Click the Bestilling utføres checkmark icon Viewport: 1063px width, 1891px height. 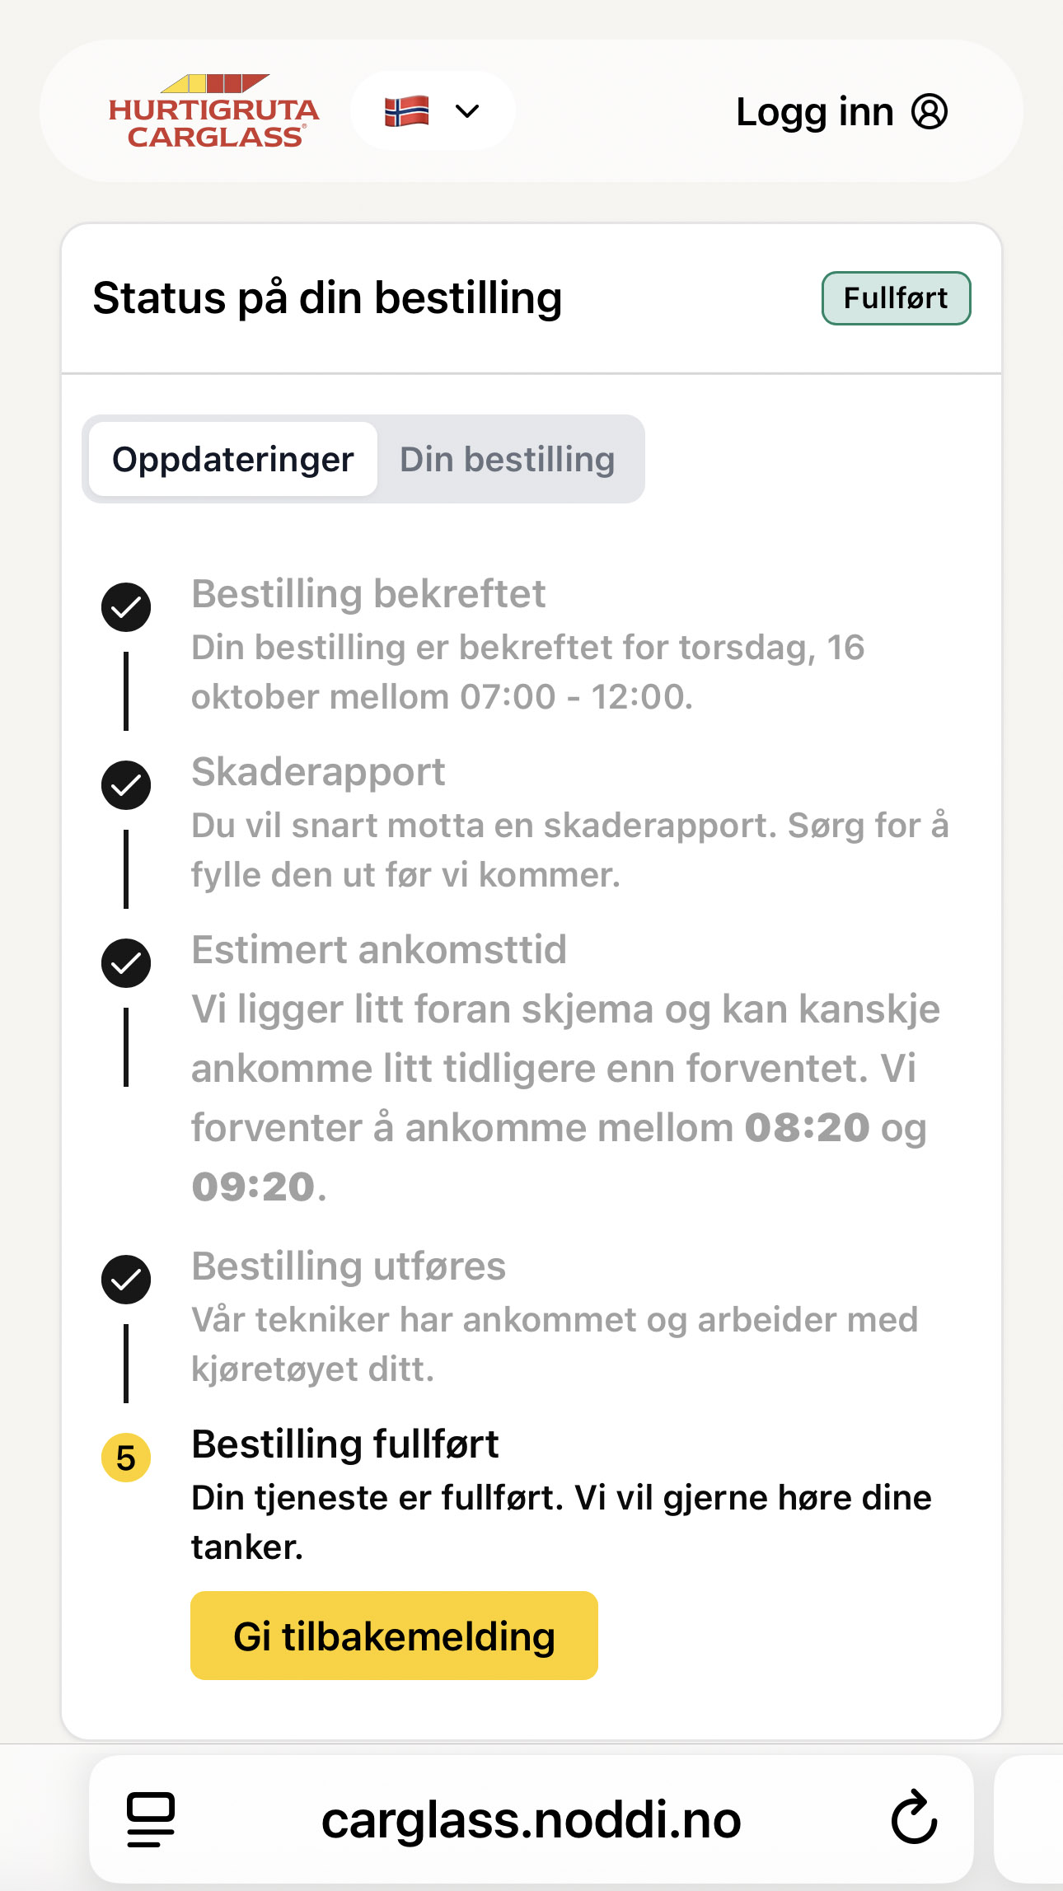[126, 1280]
